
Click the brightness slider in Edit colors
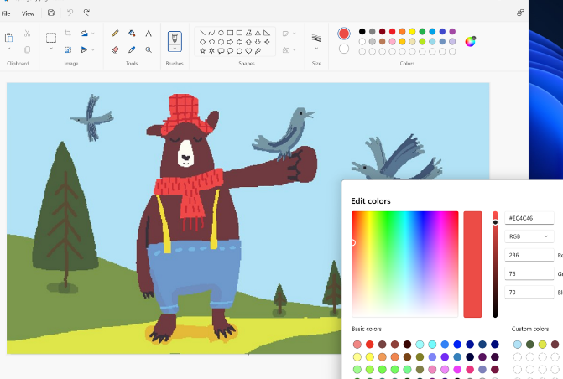tap(495, 264)
